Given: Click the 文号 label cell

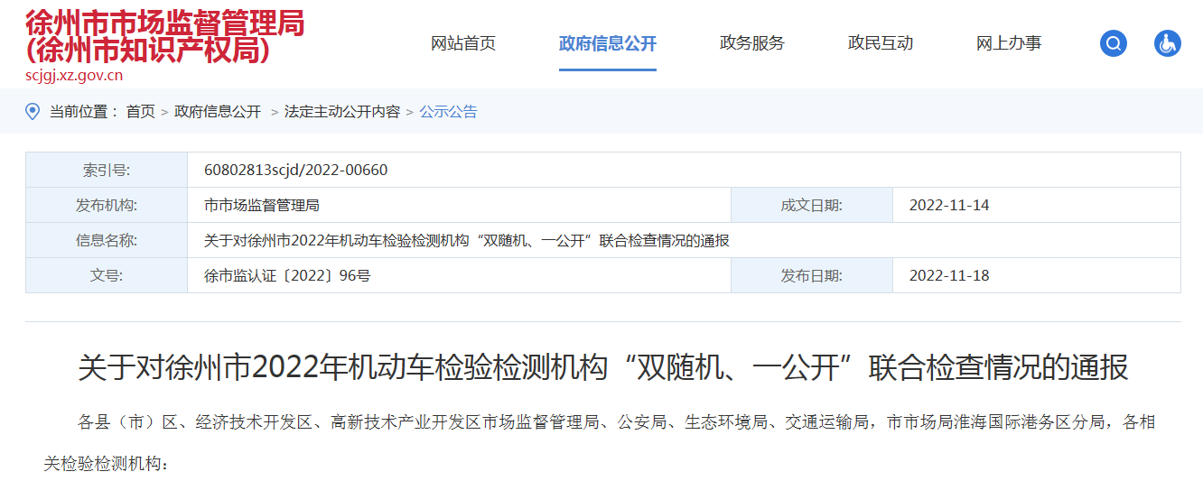Looking at the screenshot, I should (107, 275).
